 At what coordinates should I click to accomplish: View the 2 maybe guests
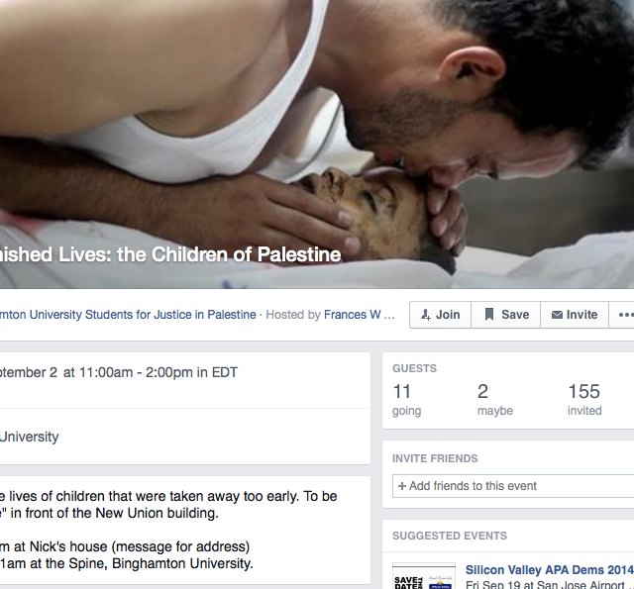(495, 399)
